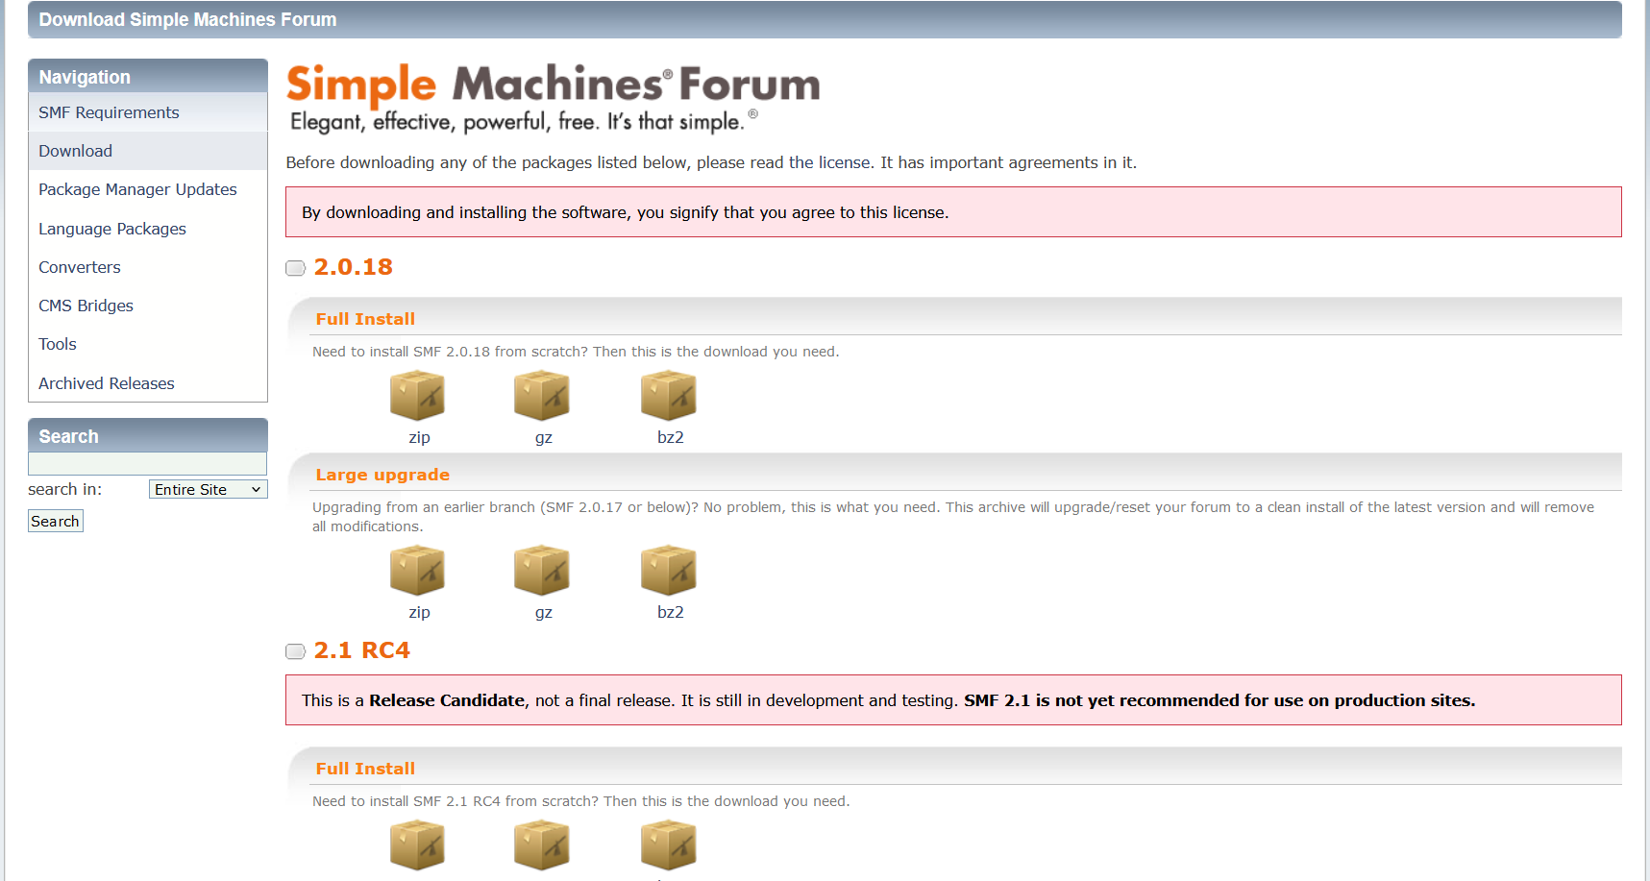1650x881 pixels.
Task: Select the Simple Machines Forum logo
Action: [x=553, y=97]
